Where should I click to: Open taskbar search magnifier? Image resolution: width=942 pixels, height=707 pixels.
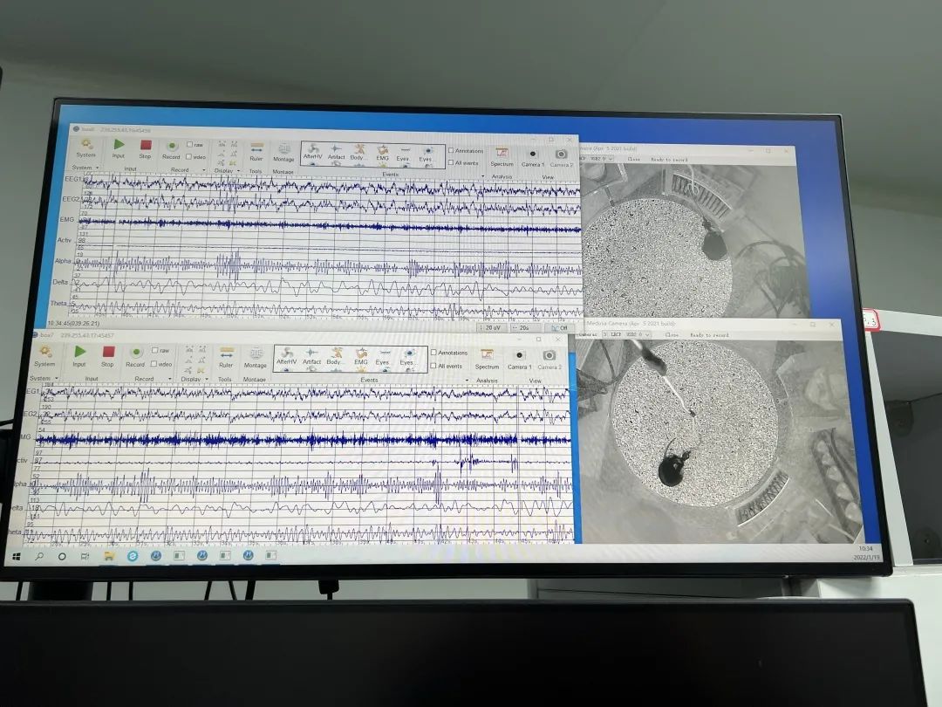pyautogui.click(x=39, y=557)
